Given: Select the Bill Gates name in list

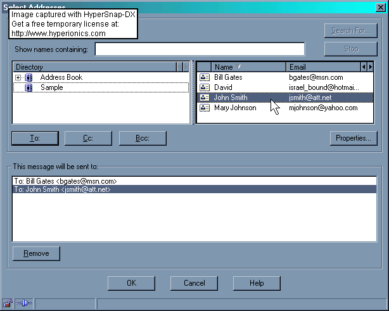Looking at the screenshot, I should pyautogui.click(x=228, y=77).
